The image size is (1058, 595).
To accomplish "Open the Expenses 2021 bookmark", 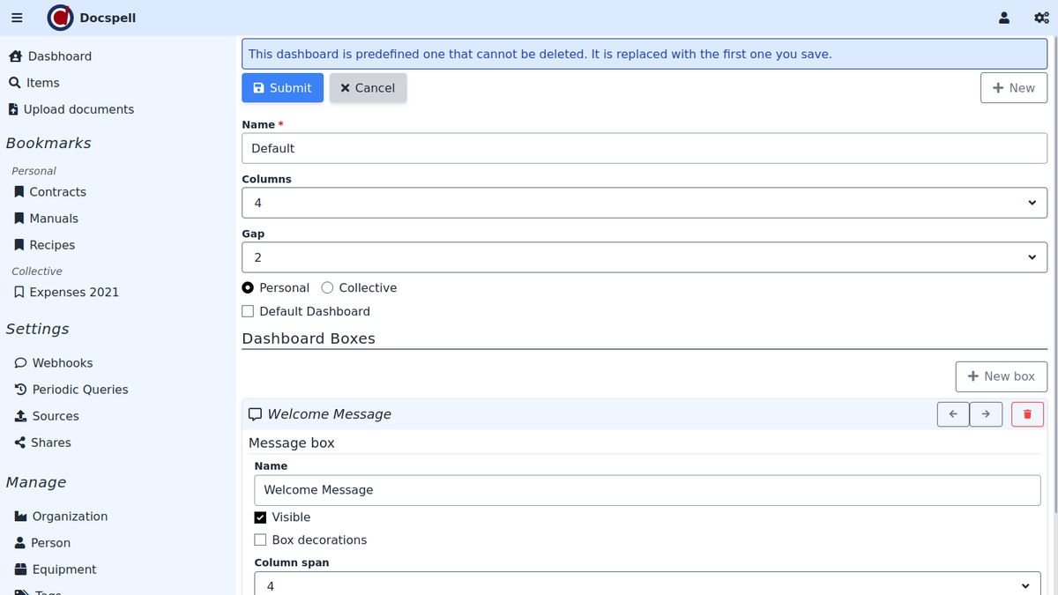I will tap(73, 292).
